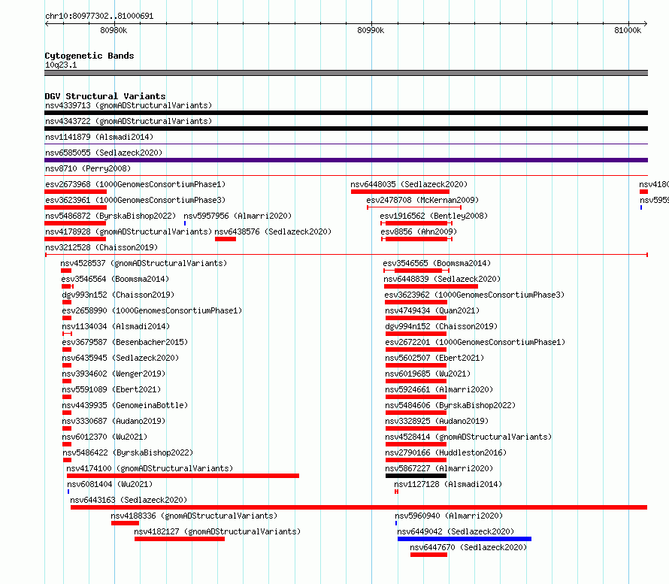
Task: Select nsv1127128 (Alsmadi2014) label
Action: (448, 484)
